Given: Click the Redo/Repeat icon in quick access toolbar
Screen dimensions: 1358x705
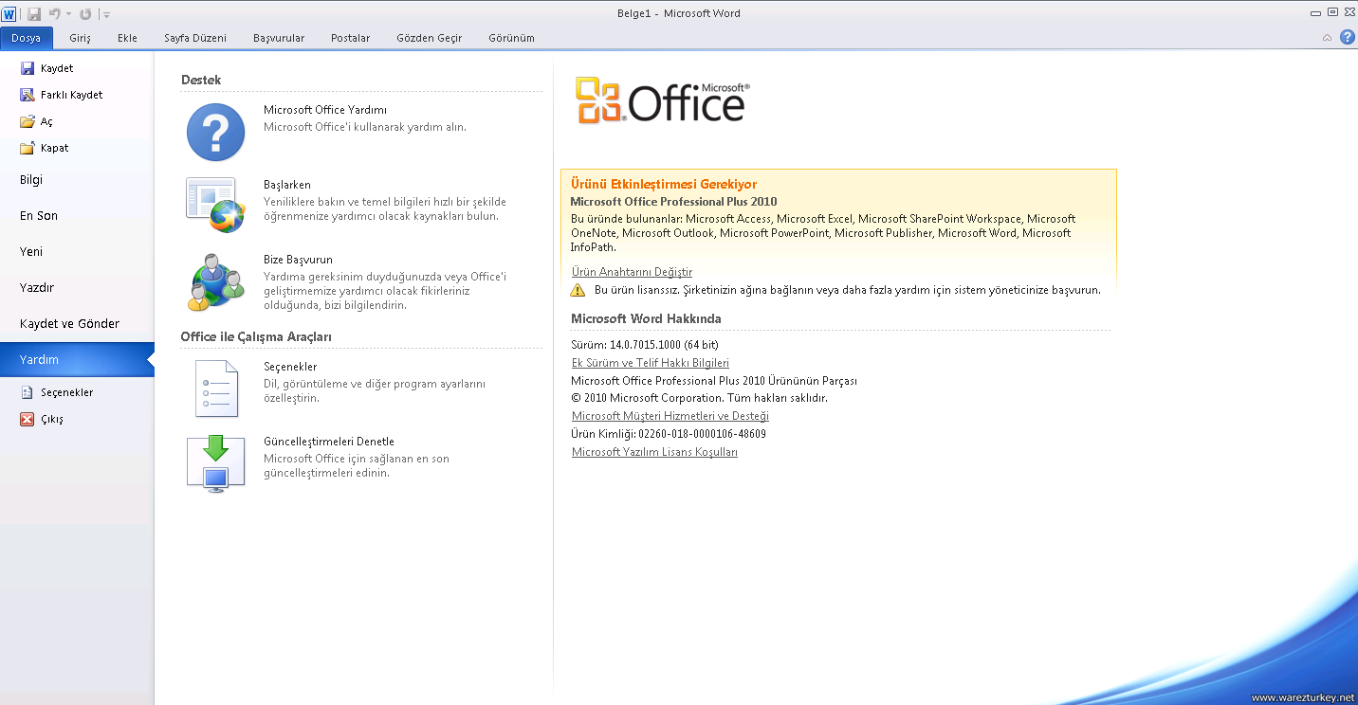Looking at the screenshot, I should click(85, 14).
